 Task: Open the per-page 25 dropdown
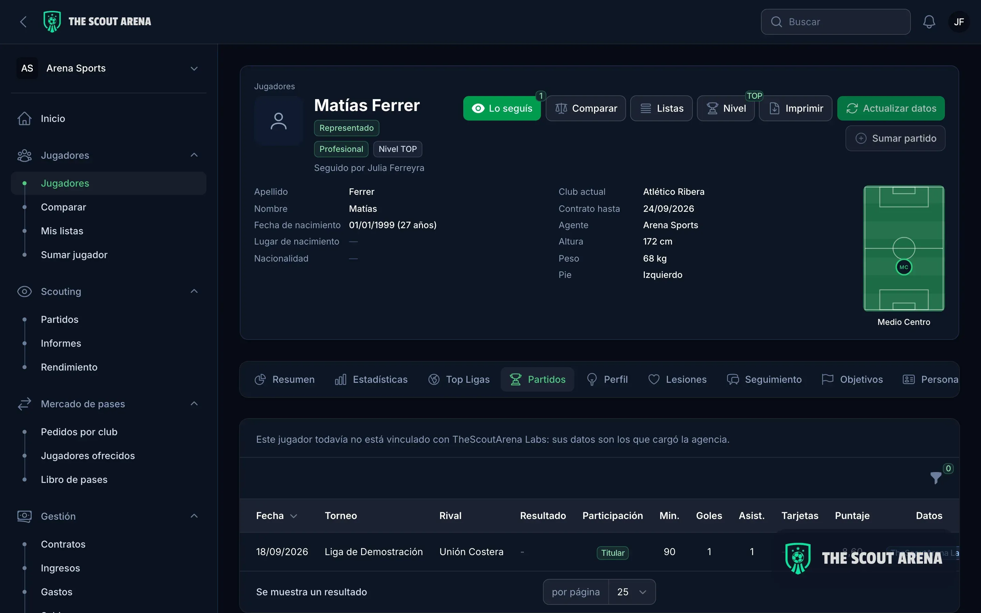click(632, 592)
